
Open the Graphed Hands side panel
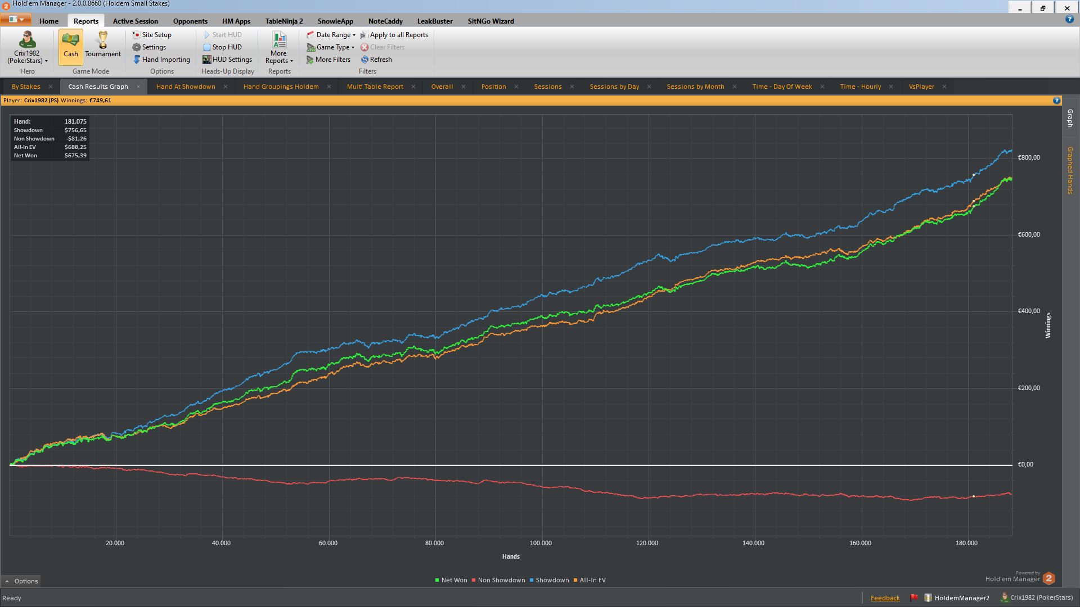1070,170
